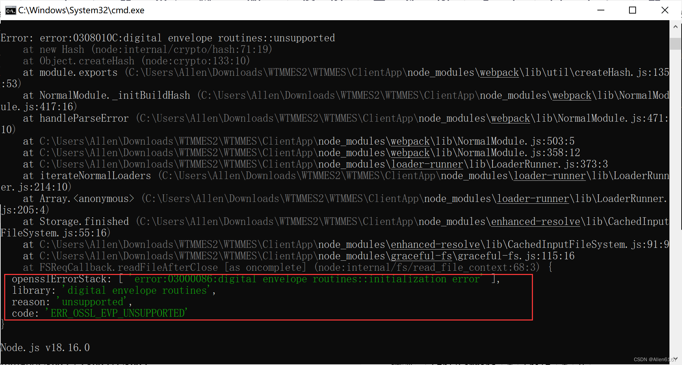
Task: Click 'iterateNormalLoaders' text
Action: [x=95, y=176]
